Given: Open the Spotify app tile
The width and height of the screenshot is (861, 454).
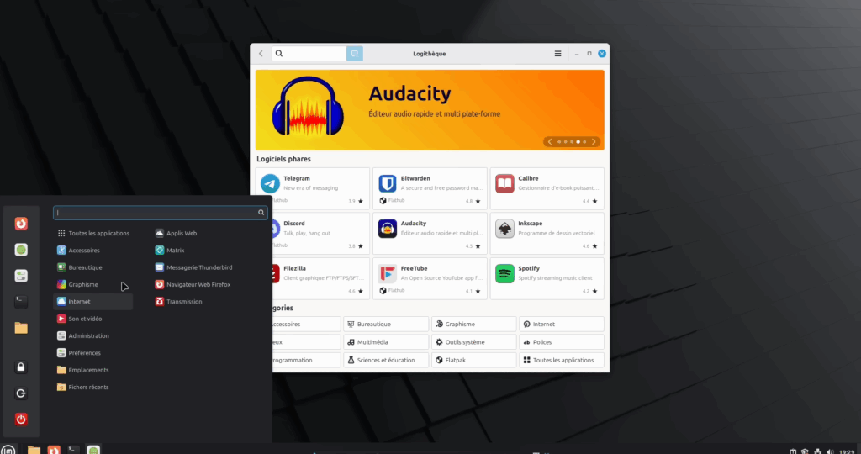Looking at the screenshot, I should [x=547, y=279].
